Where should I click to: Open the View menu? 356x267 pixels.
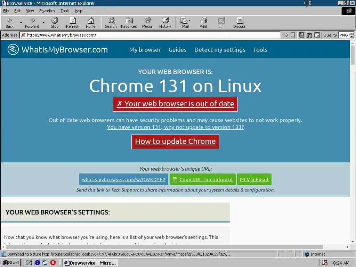coord(30,11)
